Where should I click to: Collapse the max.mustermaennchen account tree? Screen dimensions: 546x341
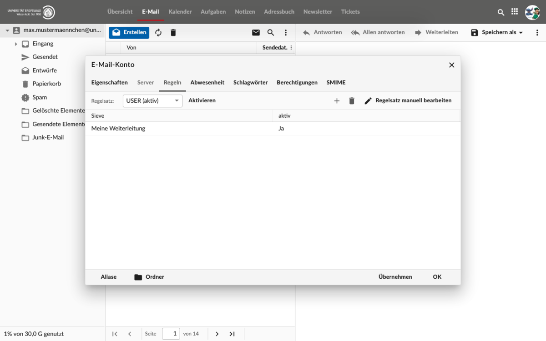tap(7, 30)
